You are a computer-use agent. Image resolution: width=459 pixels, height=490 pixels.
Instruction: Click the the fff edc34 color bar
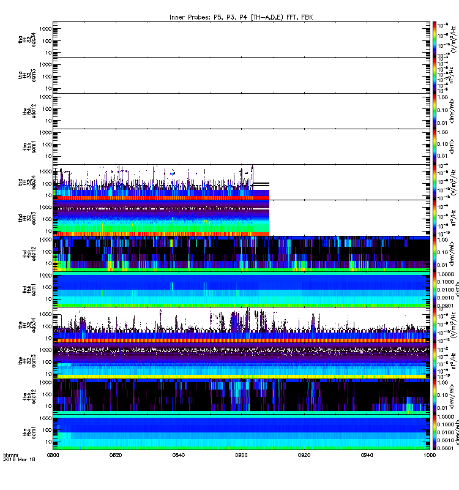pyautogui.click(x=435, y=325)
